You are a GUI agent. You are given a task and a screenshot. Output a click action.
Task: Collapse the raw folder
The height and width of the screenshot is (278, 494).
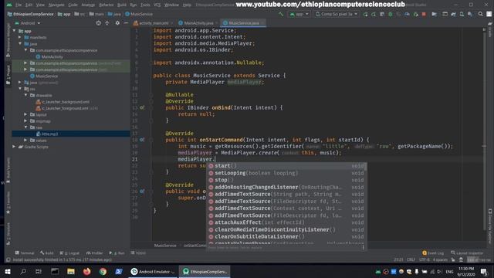click(25, 127)
